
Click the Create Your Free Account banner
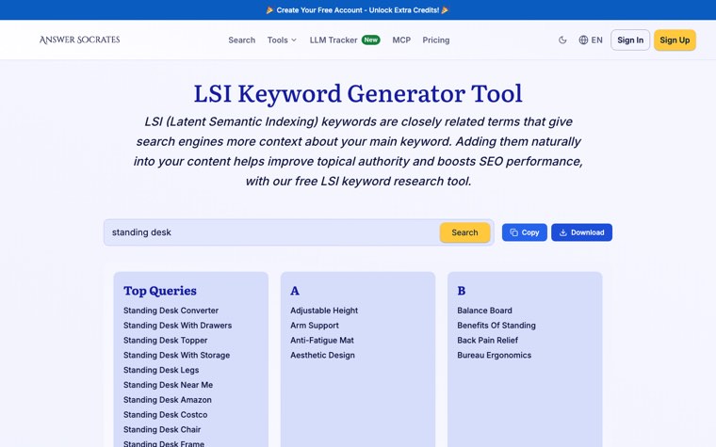[358, 10]
